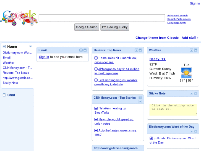Click the I'm Feeling Lucky button
Viewport: 201px width, 151px height.
coord(115,27)
